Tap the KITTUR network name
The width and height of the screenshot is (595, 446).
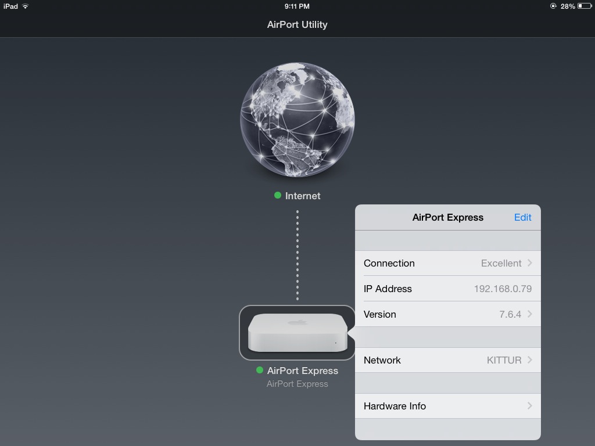pos(504,360)
